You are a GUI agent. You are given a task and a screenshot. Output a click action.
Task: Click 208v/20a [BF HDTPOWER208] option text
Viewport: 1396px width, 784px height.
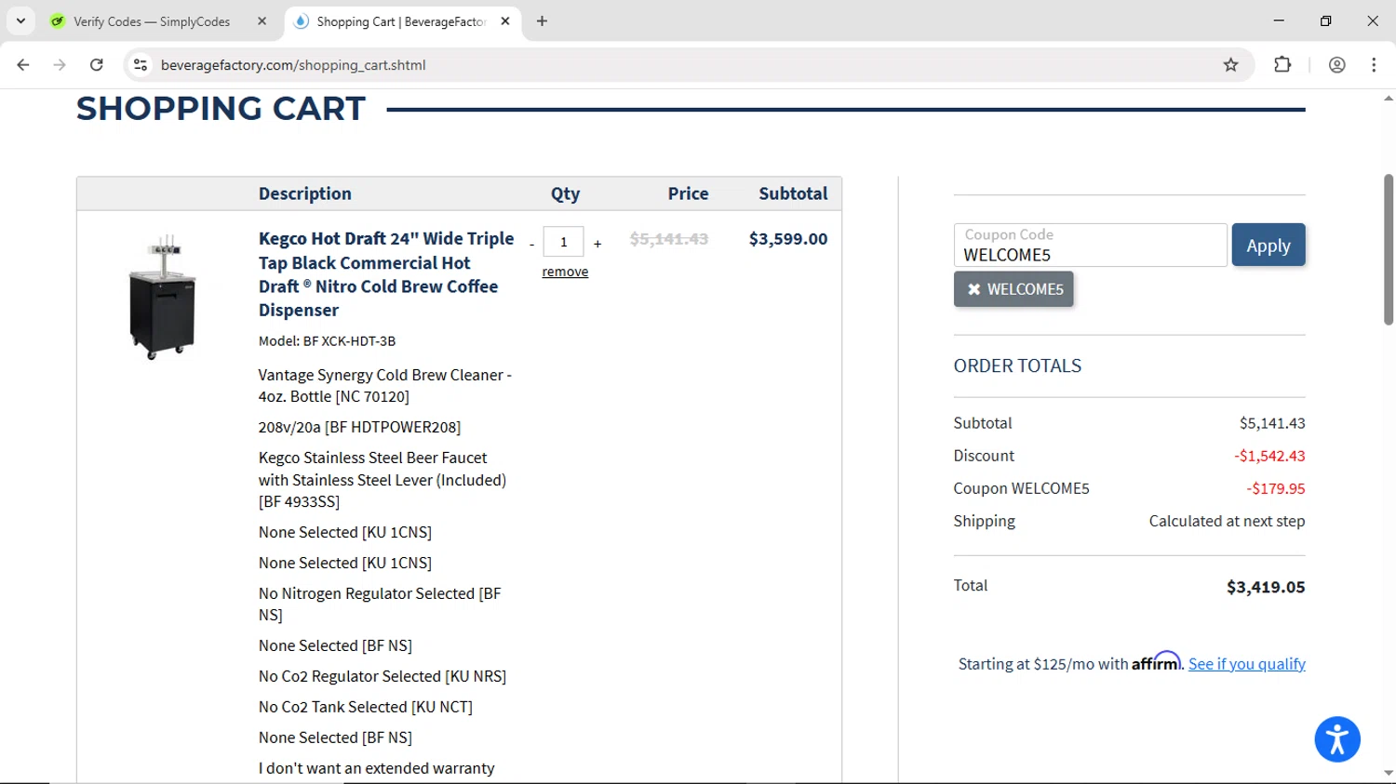[359, 427]
